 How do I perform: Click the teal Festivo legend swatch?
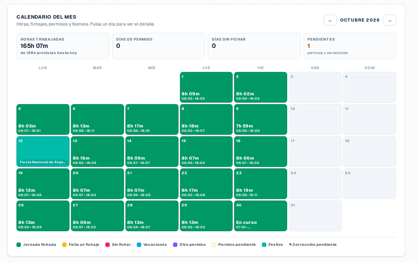pos(264,245)
